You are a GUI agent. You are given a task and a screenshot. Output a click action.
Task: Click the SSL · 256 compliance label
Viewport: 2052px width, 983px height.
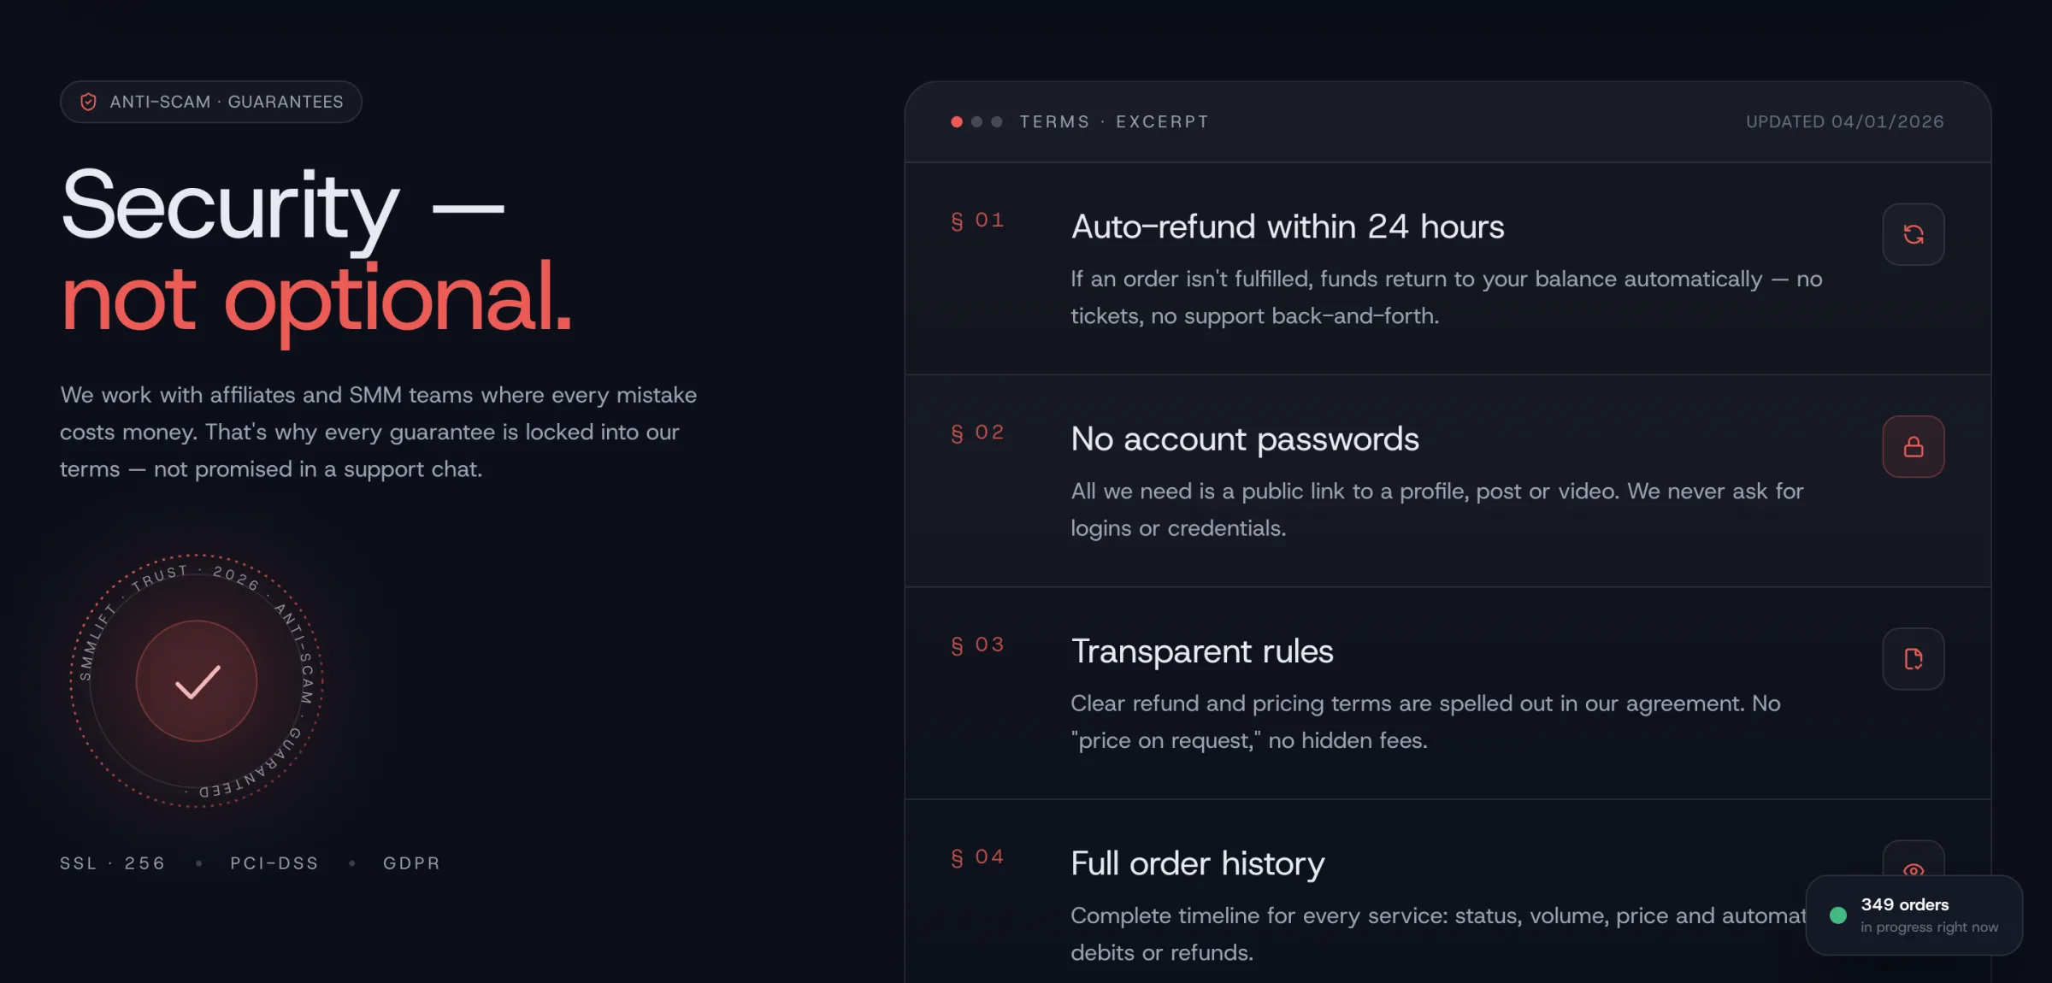coord(112,863)
